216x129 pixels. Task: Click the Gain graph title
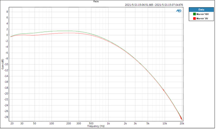96,1
